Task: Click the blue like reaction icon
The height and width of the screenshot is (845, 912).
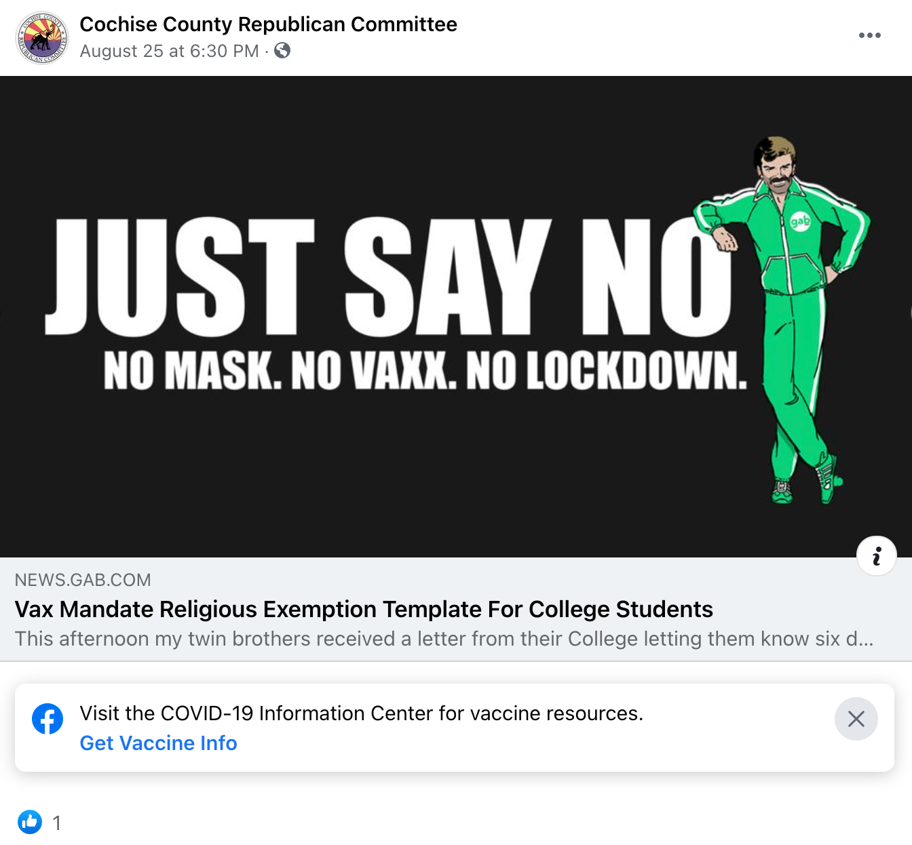Action: [30, 822]
